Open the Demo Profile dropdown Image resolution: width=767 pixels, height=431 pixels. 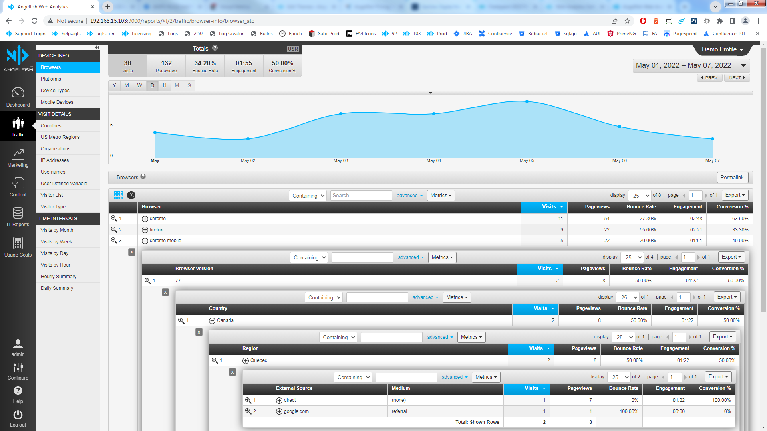click(722, 49)
